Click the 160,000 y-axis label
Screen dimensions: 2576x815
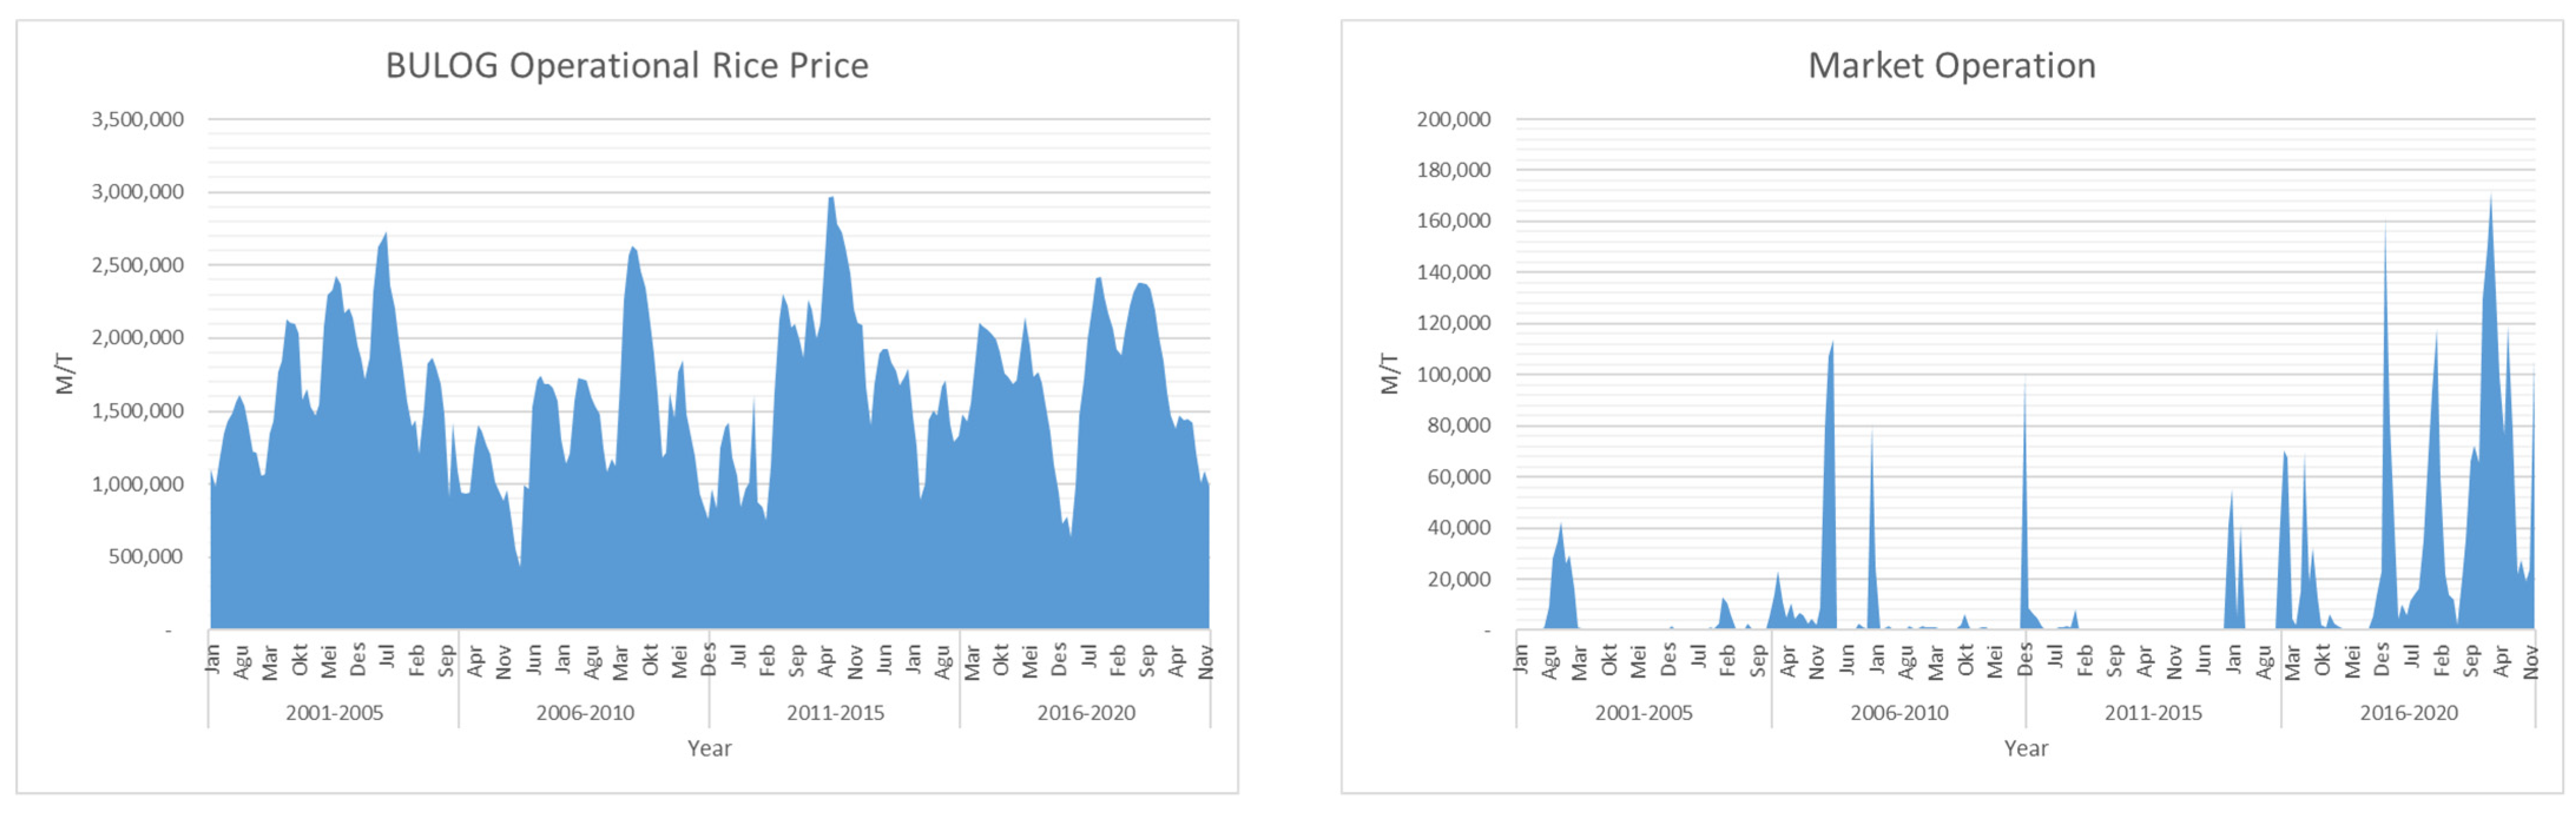[x=1453, y=221]
